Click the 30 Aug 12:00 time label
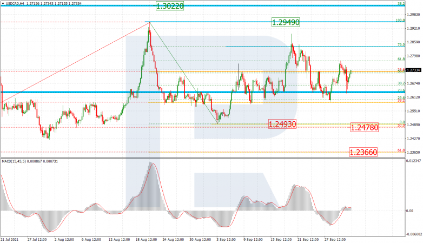The height and width of the screenshot is (243, 423). click(x=200, y=240)
